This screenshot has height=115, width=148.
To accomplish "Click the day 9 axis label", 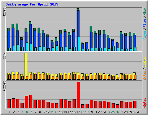I will point(44,112).
